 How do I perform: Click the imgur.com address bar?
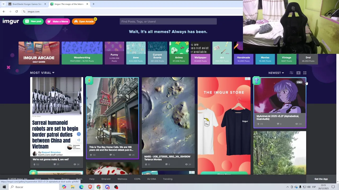(x=132, y=12)
